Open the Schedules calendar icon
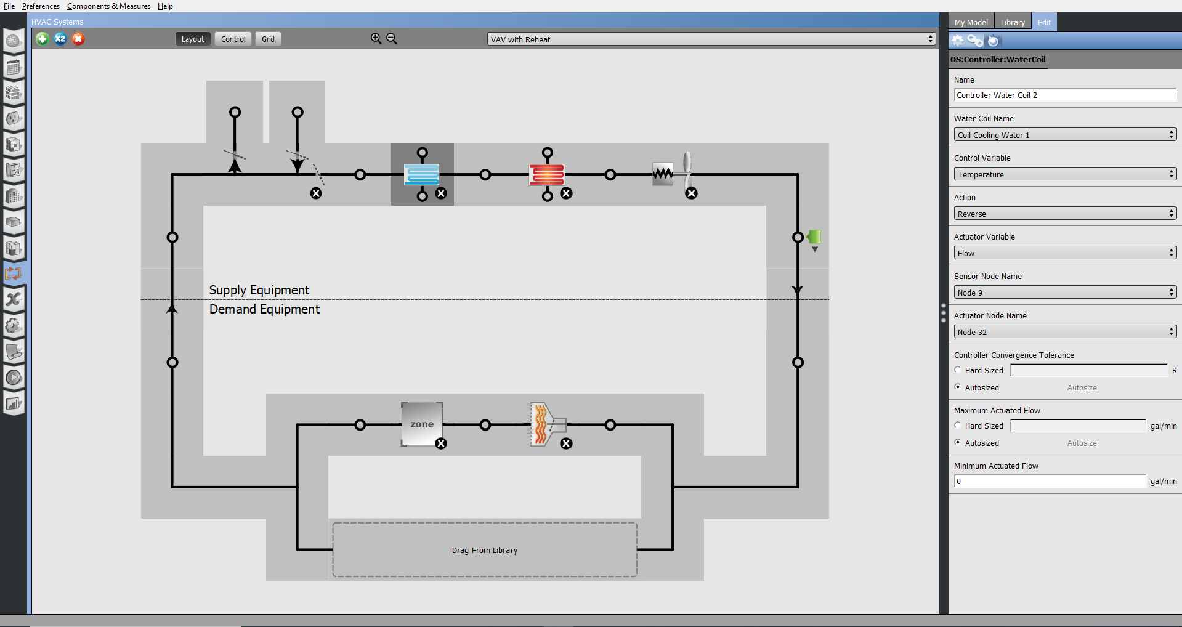 pyautogui.click(x=14, y=68)
